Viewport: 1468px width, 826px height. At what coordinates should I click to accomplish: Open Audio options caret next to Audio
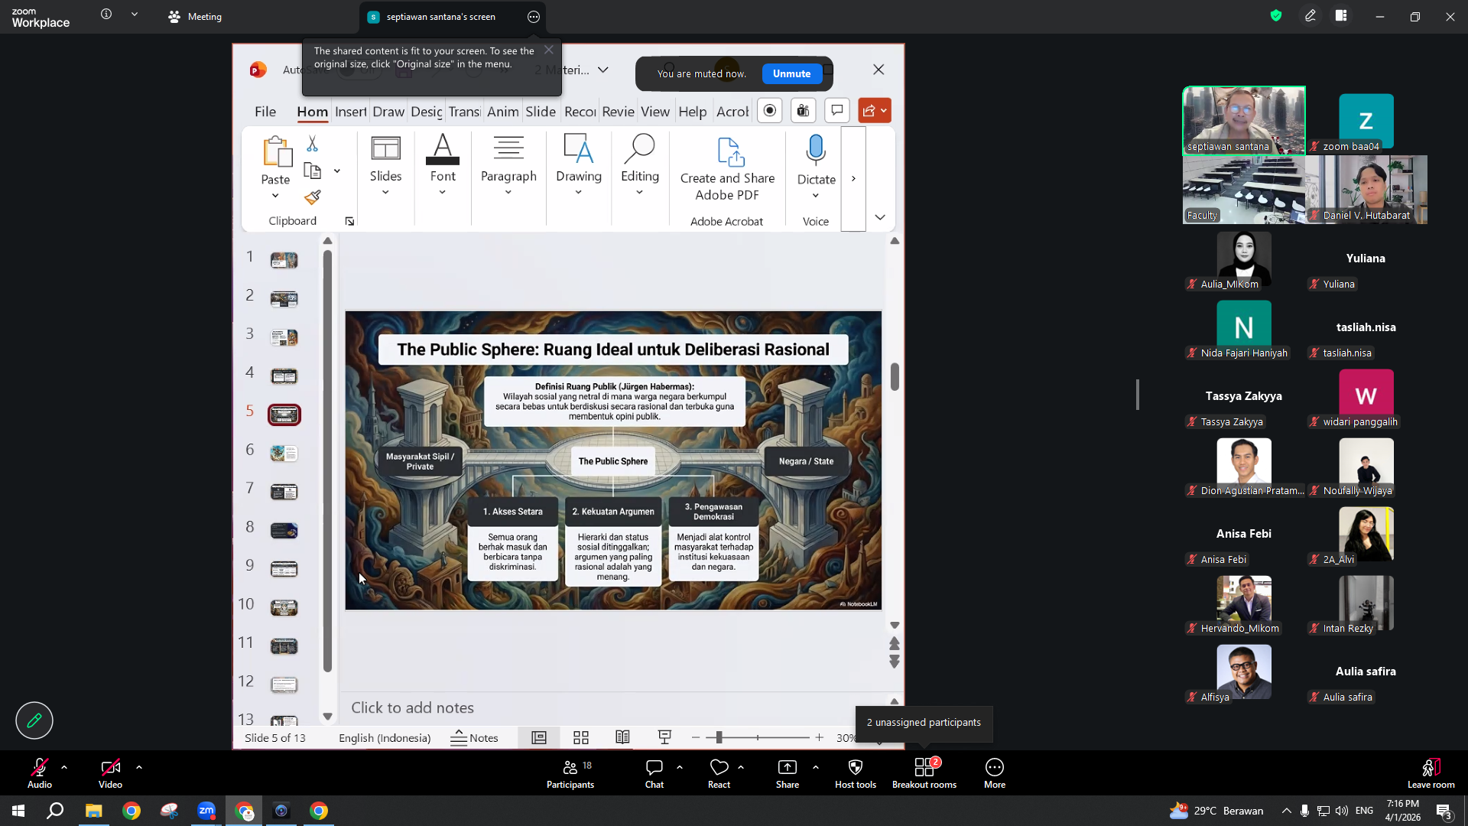coord(64,767)
